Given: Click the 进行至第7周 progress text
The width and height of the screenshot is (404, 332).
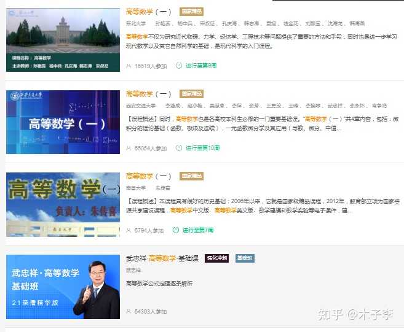Looking at the screenshot, I should (x=198, y=230).
